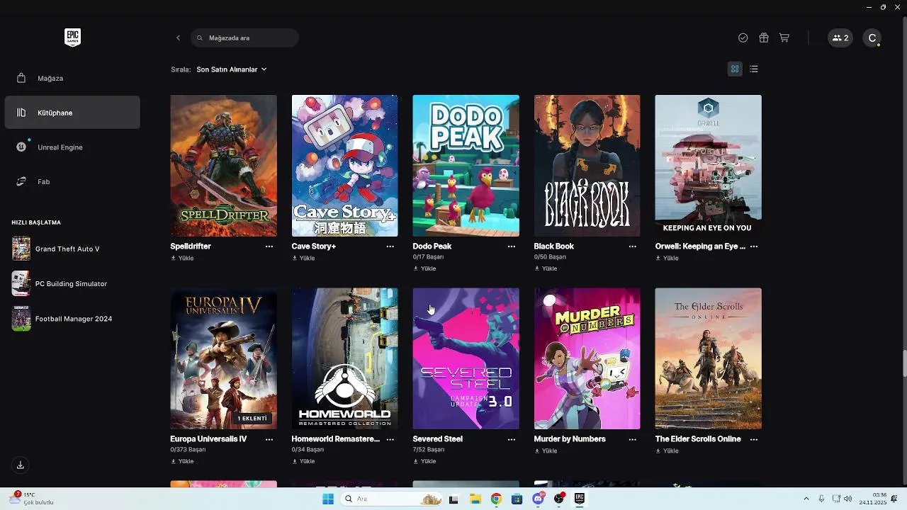Open the account profile avatar C
The image size is (907, 510).
click(x=872, y=38)
